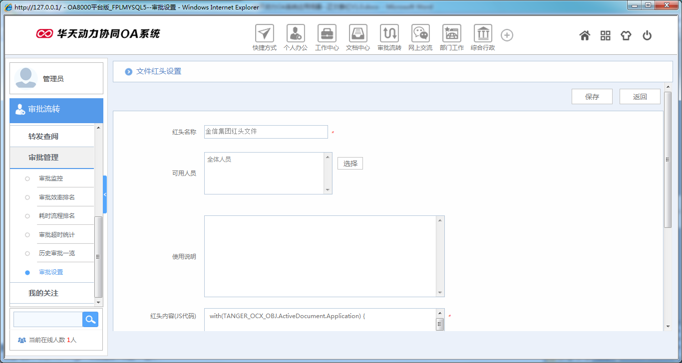The image size is (682, 363).
Task: Click the 选择 button beside 可用人员
Action: click(349, 163)
